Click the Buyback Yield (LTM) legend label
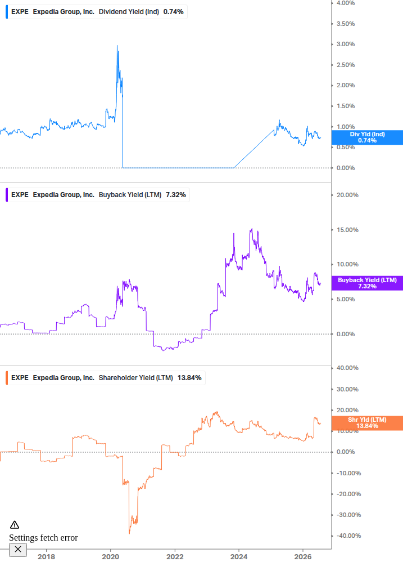This screenshot has height=566, width=403. 130,194
